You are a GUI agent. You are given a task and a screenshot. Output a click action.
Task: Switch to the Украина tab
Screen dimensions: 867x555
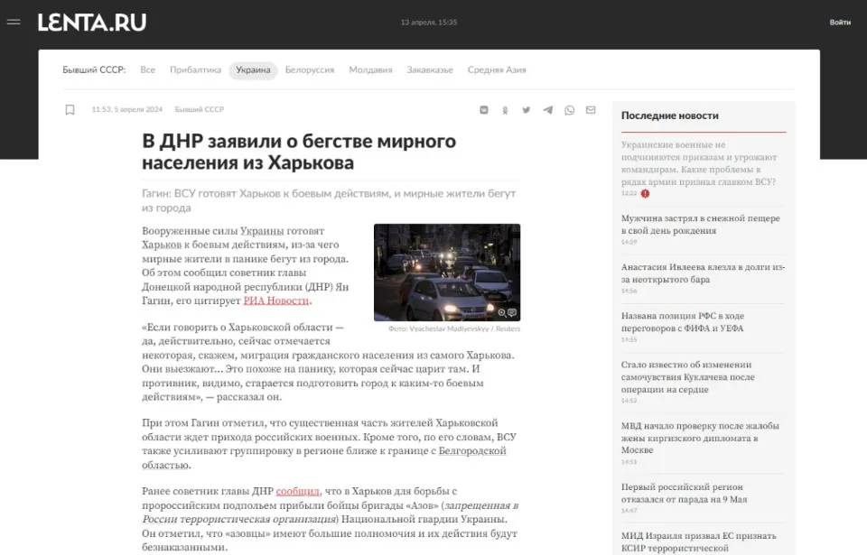(x=252, y=69)
